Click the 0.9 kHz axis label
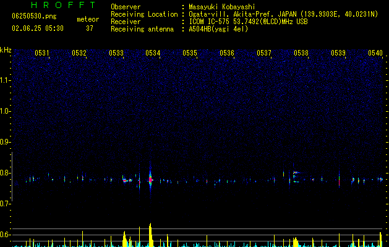This screenshot has width=389, height=247. (6, 142)
